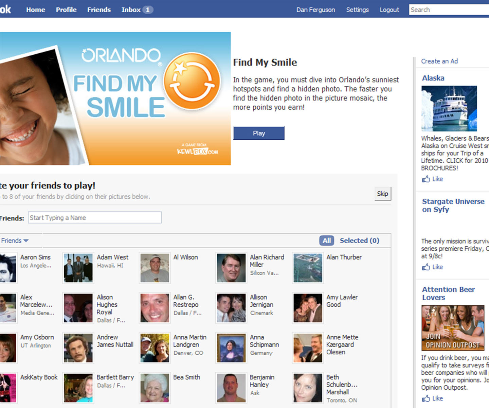This screenshot has width=489, height=408.
Task: Open the Alaska cruise ship ad image
Action: pyautogui.click(x=449, y=108)
